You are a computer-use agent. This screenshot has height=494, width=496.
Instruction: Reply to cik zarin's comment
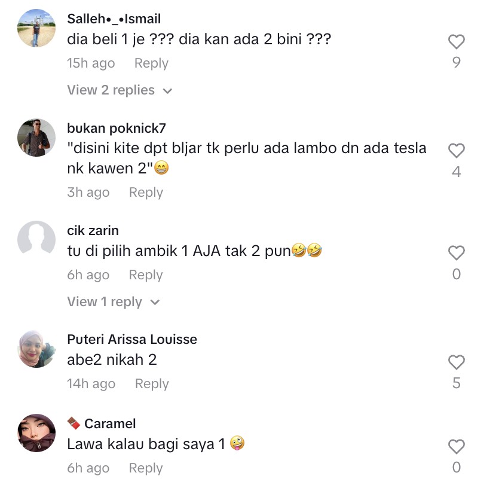pyautogui.click(x=146, y=275)
